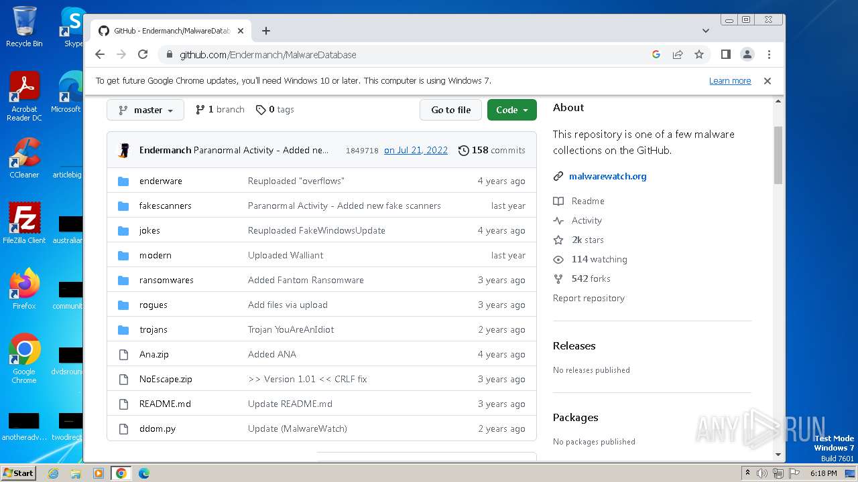The image size is (858, 482).
Task: Open Firefox desktop icon
Action: pos(24,289)
